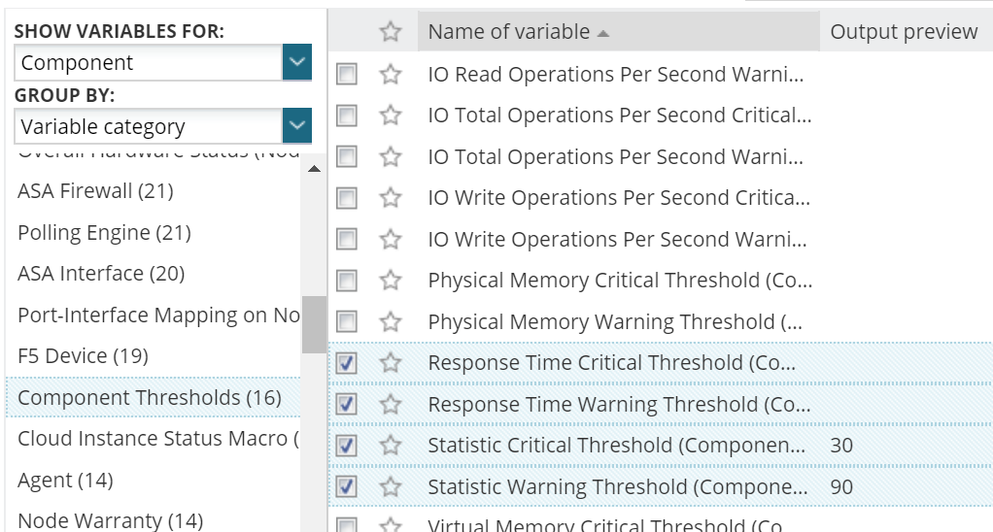Mark Statistic Critical Threshold as favorite
The width and height of the screenshot is (993, 532).
tap(391, 446)
